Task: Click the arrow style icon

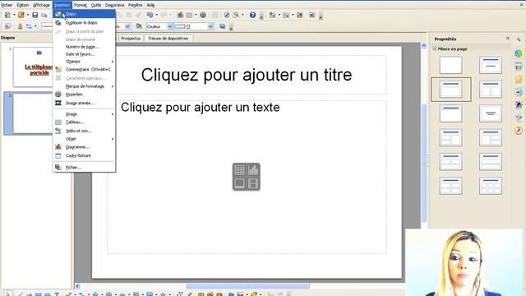Action: [x=29, y=26]
